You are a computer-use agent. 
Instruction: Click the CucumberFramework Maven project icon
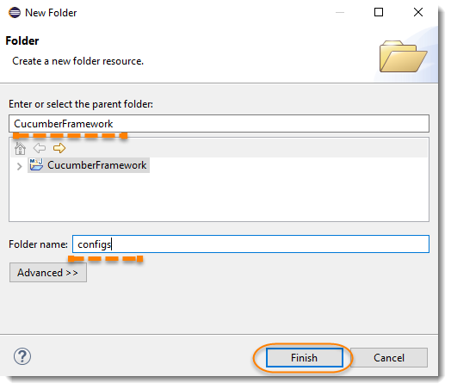pyautogui.click(x=36, y=164)
